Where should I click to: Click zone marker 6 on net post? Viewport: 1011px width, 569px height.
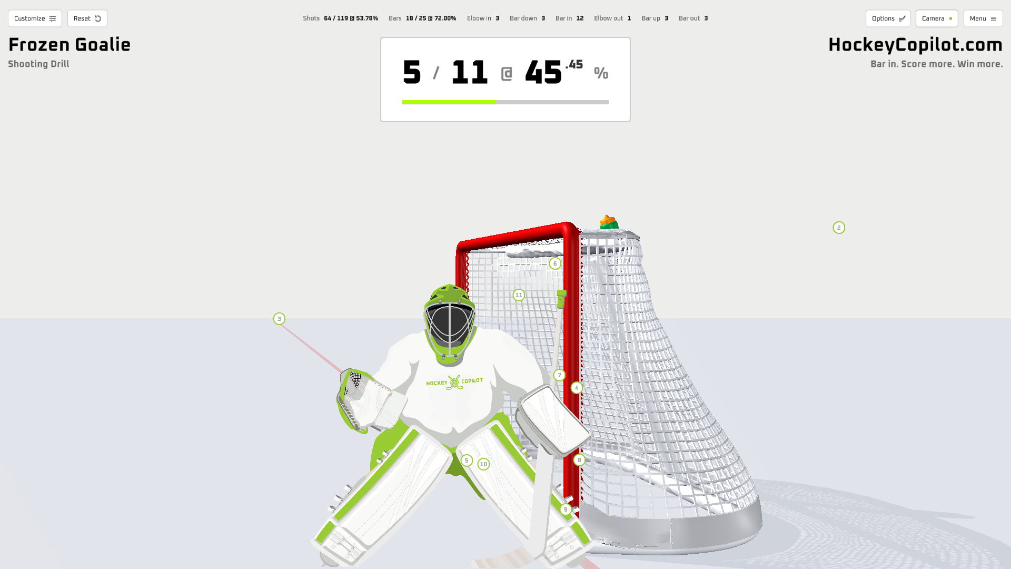click(x=555, y=263)
